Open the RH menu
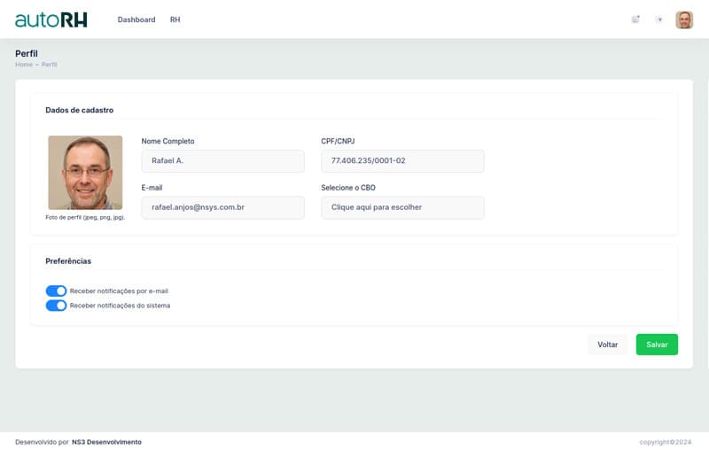 click(x=175, y=19)
